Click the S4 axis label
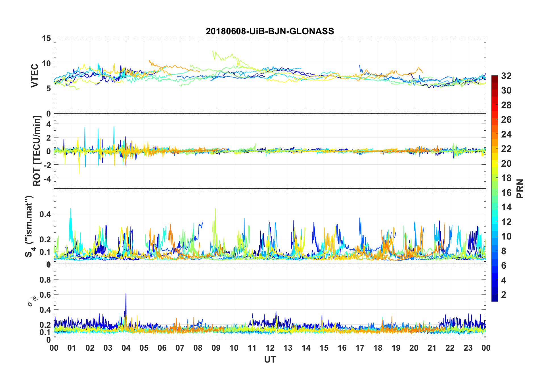The image size is (540, 377). click(x=30, y=226)
